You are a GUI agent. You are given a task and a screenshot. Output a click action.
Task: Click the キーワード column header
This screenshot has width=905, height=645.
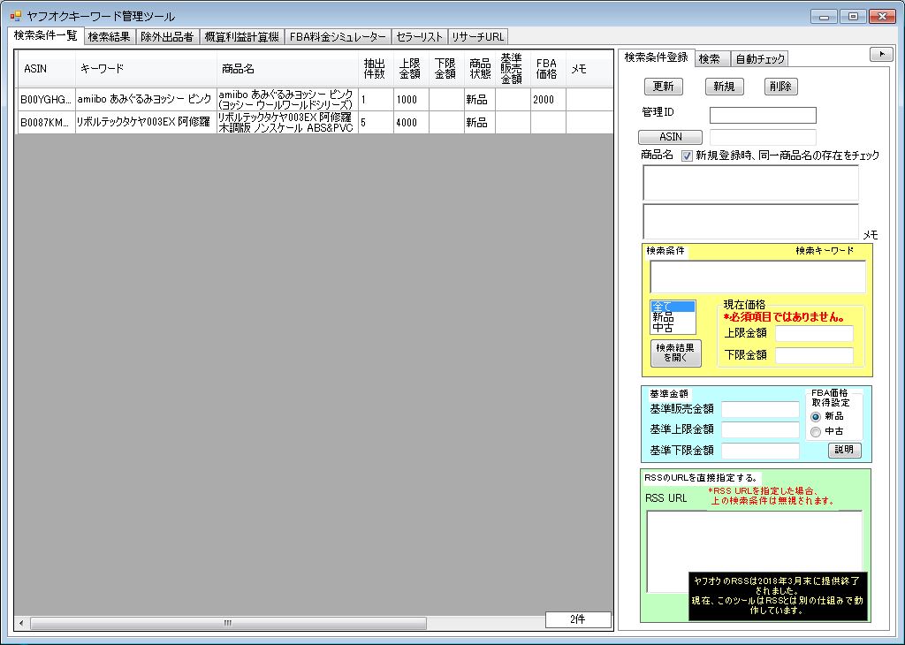coord(146,69)
